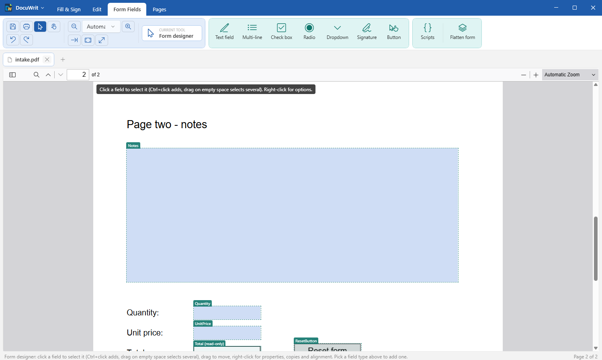Print the document using the printer icon

27,27
